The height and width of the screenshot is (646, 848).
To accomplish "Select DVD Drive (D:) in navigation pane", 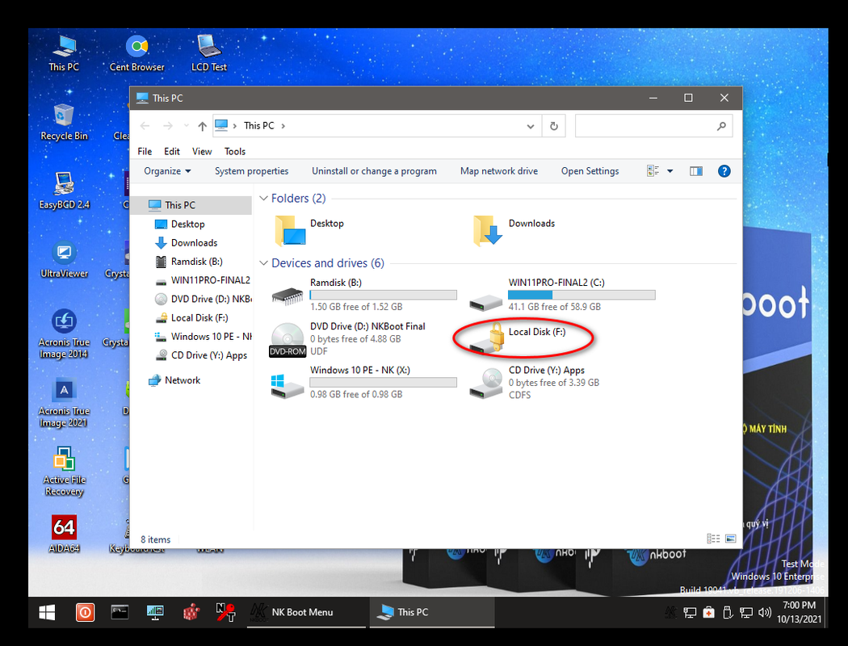I will (x=211, y=299).
